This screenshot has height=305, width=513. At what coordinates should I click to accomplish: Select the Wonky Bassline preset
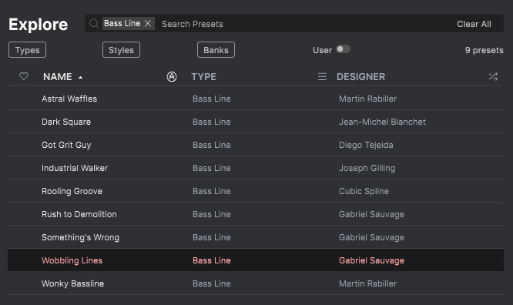[256, 283]
